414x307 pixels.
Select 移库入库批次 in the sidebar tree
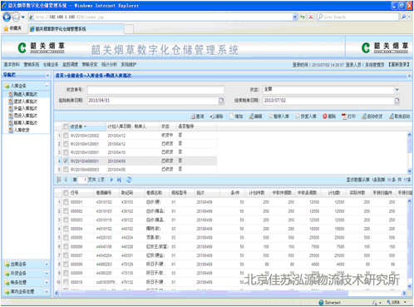click(26, 123)
